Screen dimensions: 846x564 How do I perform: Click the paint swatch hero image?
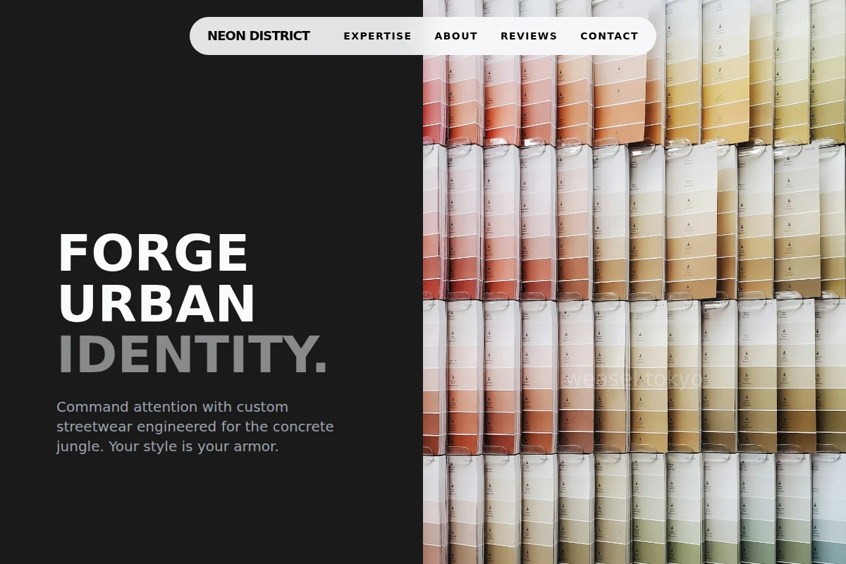point(634,282)
